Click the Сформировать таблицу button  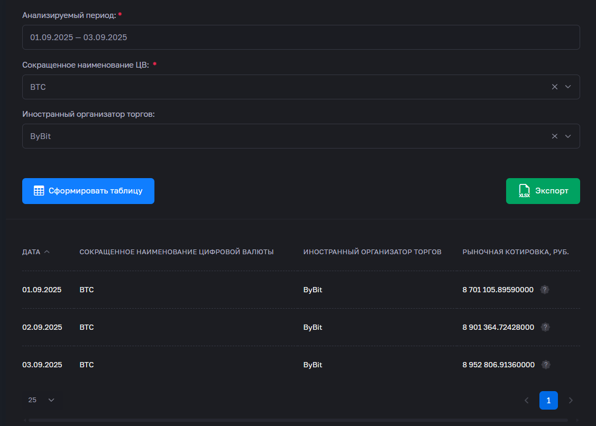[88, 191]
